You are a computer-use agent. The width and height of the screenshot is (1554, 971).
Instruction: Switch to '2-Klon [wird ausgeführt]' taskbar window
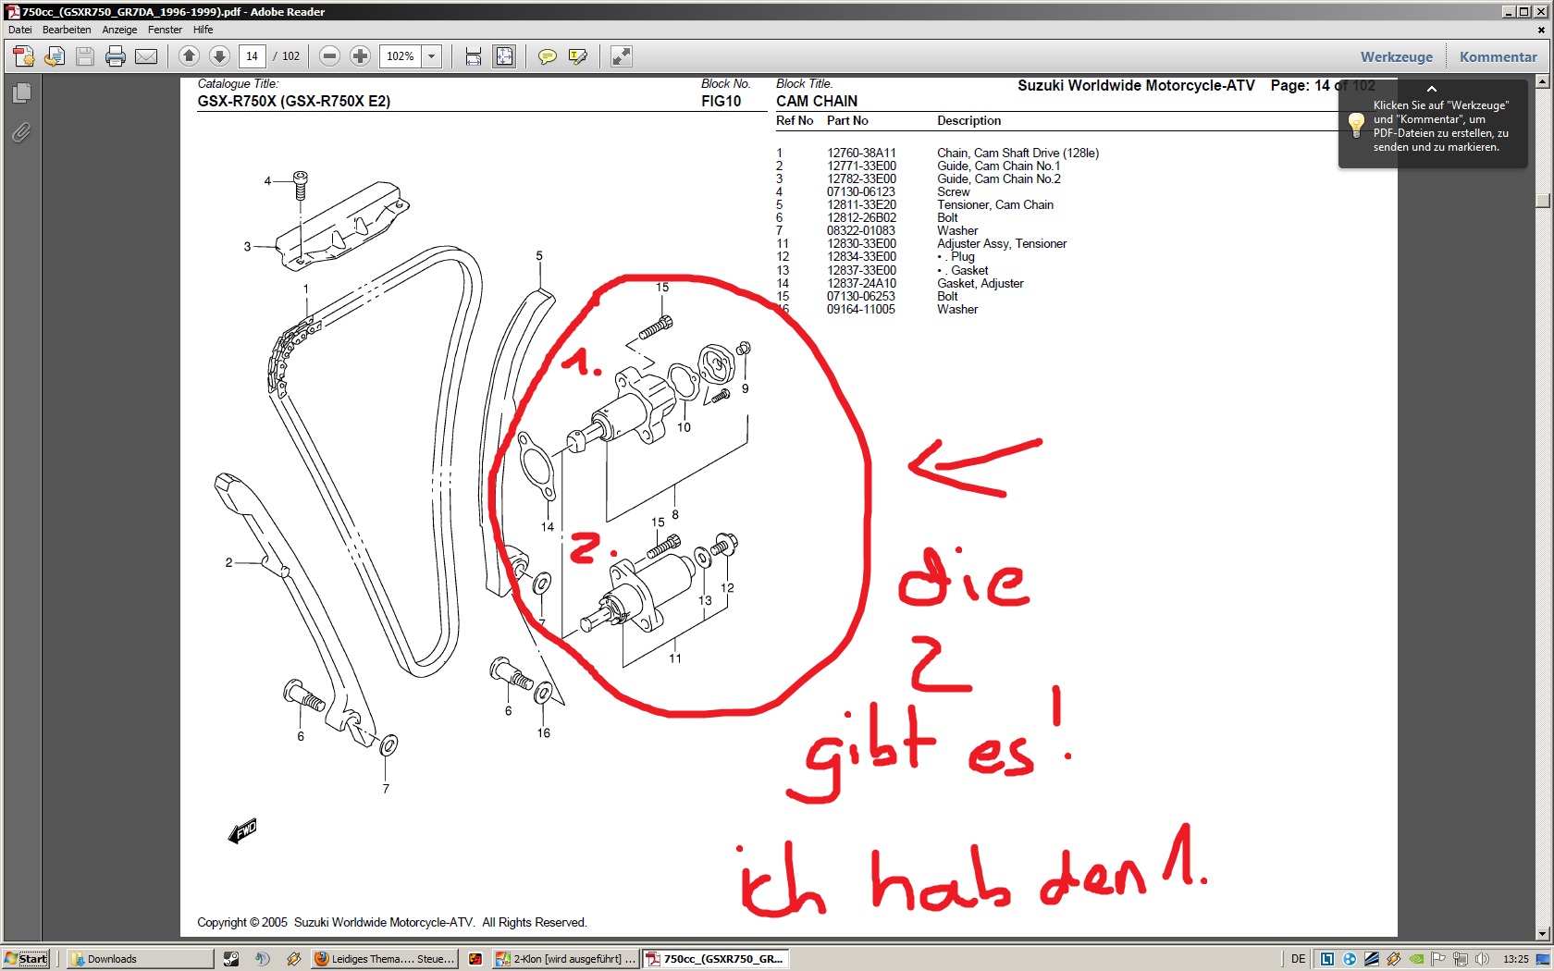[566, 959]
